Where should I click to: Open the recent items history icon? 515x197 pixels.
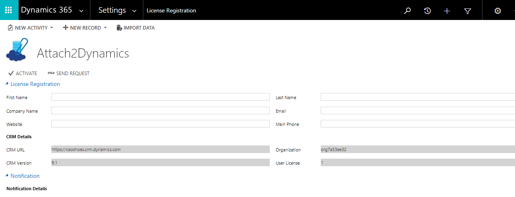(x=427, y=11)
